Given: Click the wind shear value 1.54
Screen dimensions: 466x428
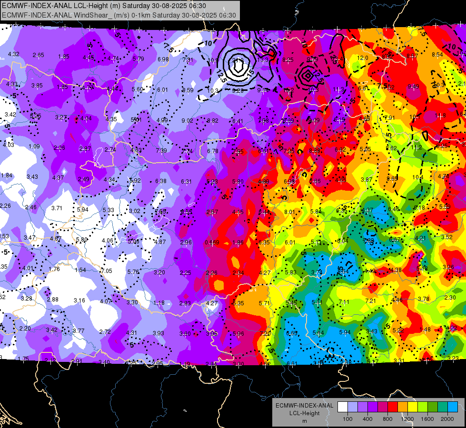Looking at the screenshot, I should point(80,270).
